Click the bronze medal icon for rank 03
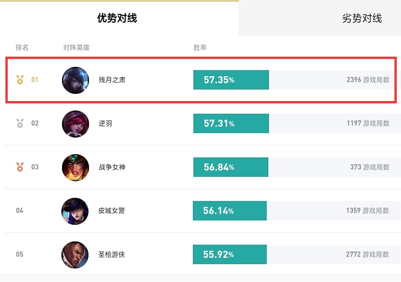Viewport: 401px width, 282px height. (20, 167)
